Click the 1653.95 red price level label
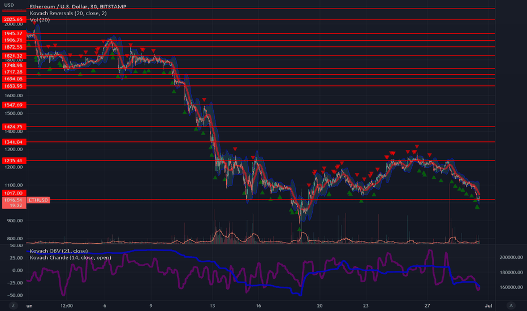This screenshot has width=527, height=311. [x=14, y=86]
